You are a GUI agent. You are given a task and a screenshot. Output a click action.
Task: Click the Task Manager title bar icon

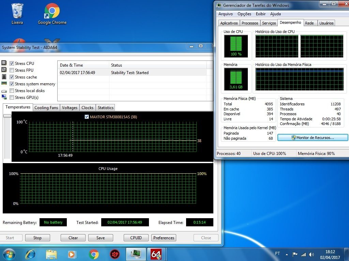[x=219, y=5]
